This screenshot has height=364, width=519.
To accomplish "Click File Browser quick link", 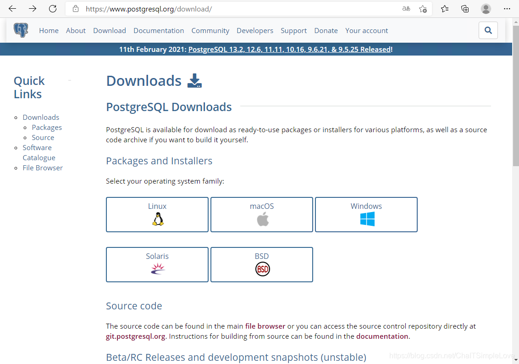I will coord(43,168).
